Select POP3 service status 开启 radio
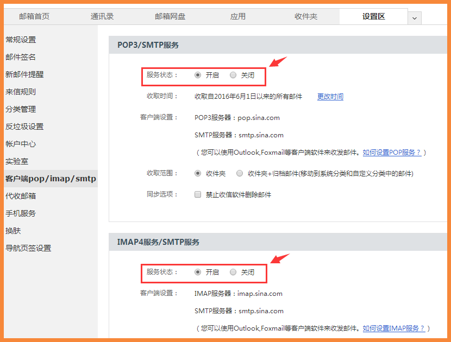 coord(198,75)
